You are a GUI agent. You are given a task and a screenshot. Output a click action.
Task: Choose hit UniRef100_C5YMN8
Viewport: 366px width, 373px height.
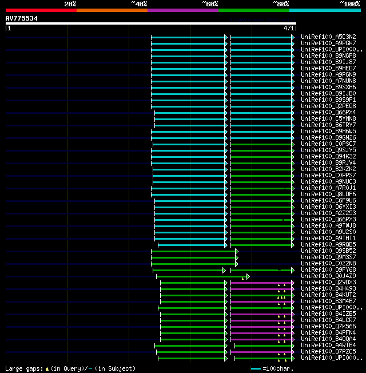click(x=328, y=118)
